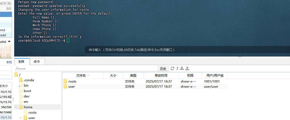Screen dimensions: 290x120
Task: Switch to the 文件 tab
Action: (x=21, y=62)
